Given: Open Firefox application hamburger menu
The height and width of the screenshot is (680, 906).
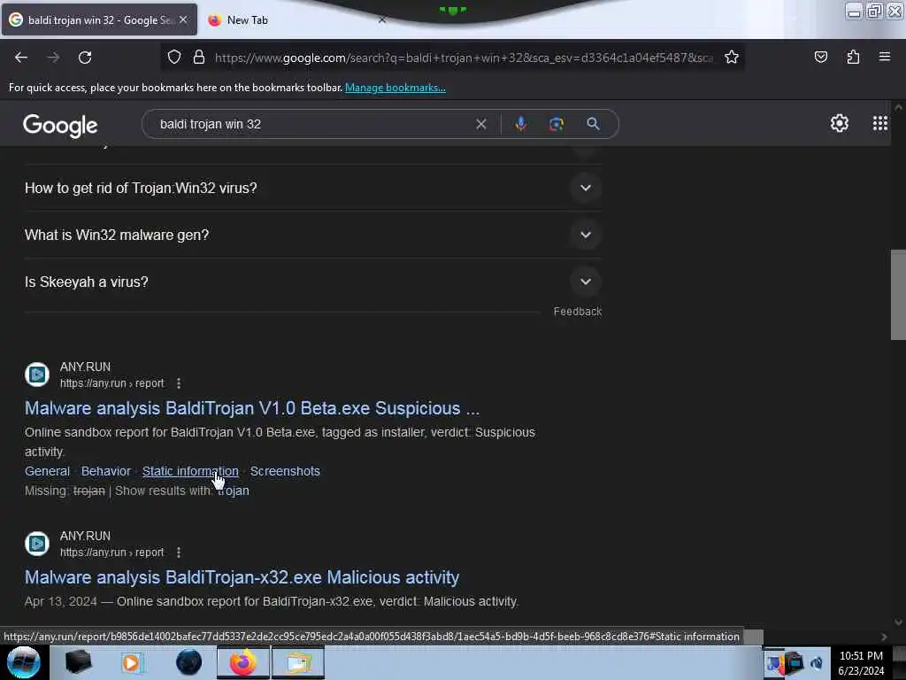Looking at the screenshot, I should tap(885, 57).
